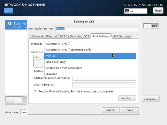Add a network device with the plus button
This screenshot has height=125, width=167.
tap(10, 100)
